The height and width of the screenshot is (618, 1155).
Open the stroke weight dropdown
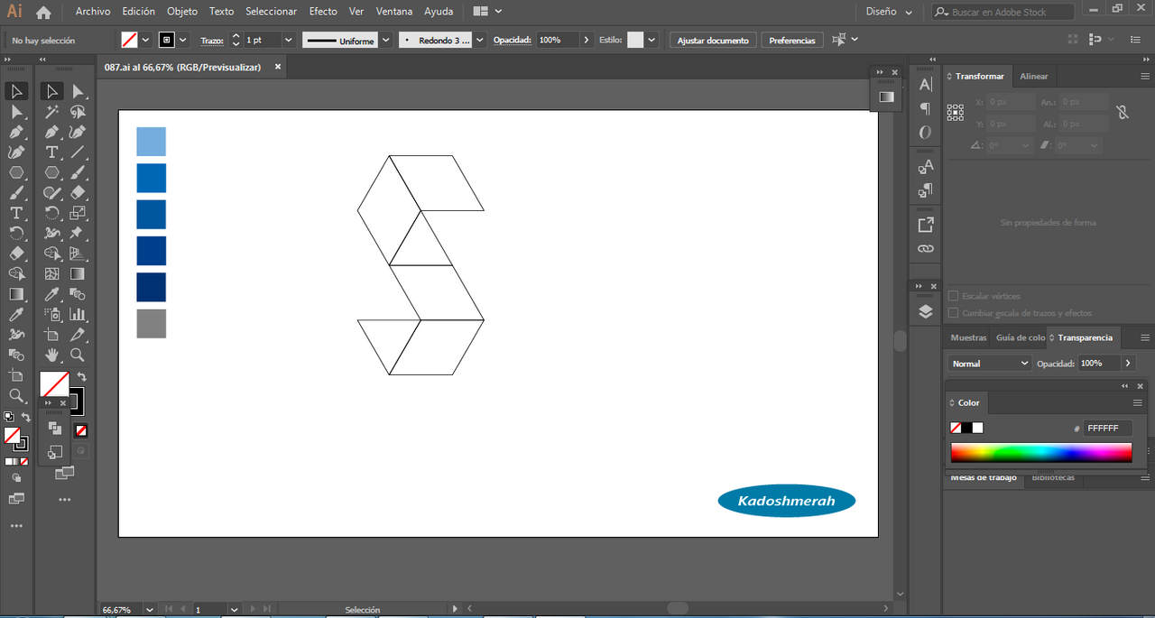click(289, 40)
